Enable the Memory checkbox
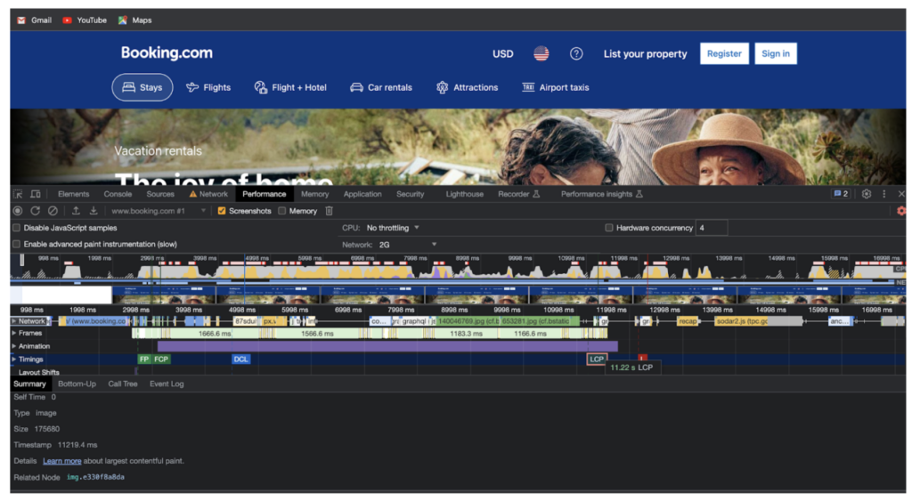 point(282,211)
